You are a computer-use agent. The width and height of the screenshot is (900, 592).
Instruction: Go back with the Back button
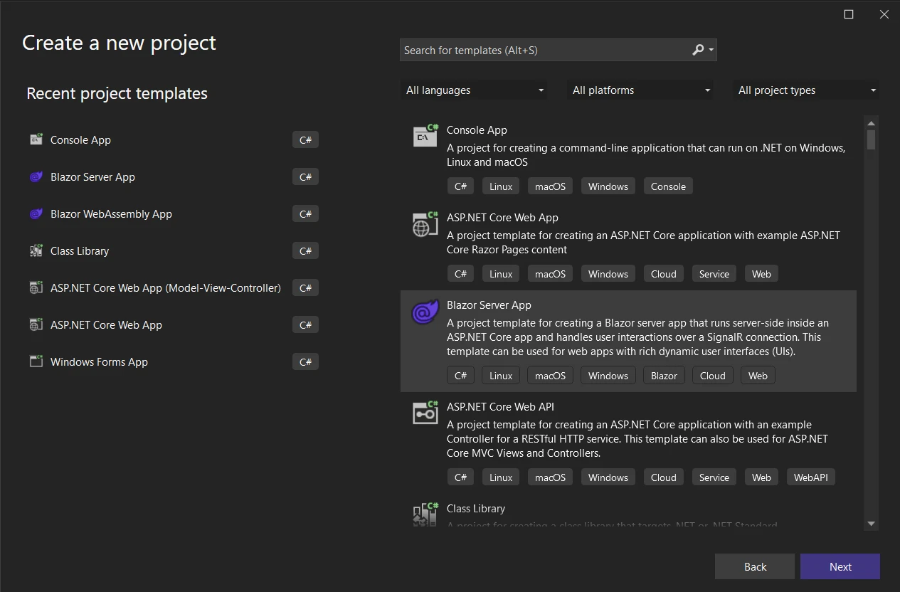point(754,566)
